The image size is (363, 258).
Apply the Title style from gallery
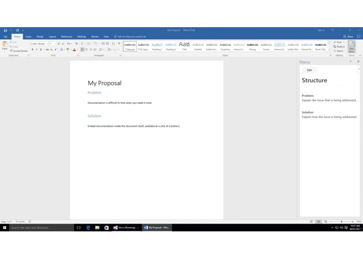pyautogui.click(x=184, y=46)
